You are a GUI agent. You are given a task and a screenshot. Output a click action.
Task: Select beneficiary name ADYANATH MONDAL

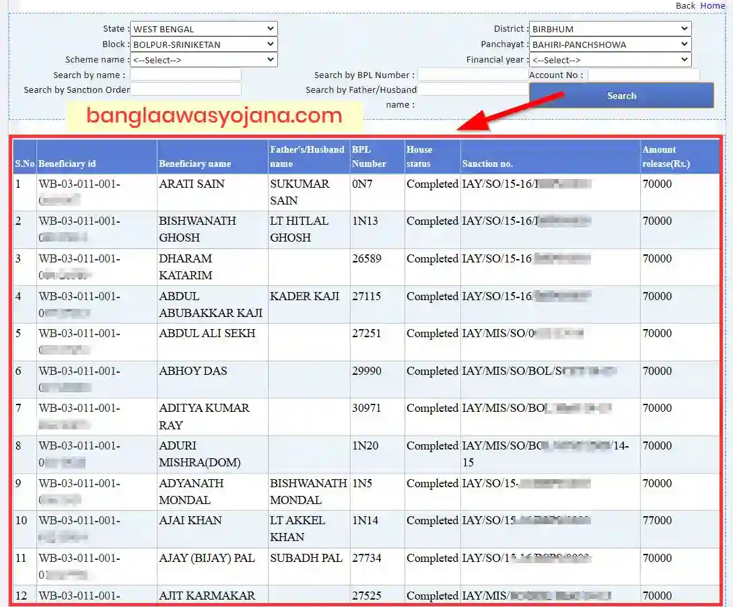click(x=191, y=491)
